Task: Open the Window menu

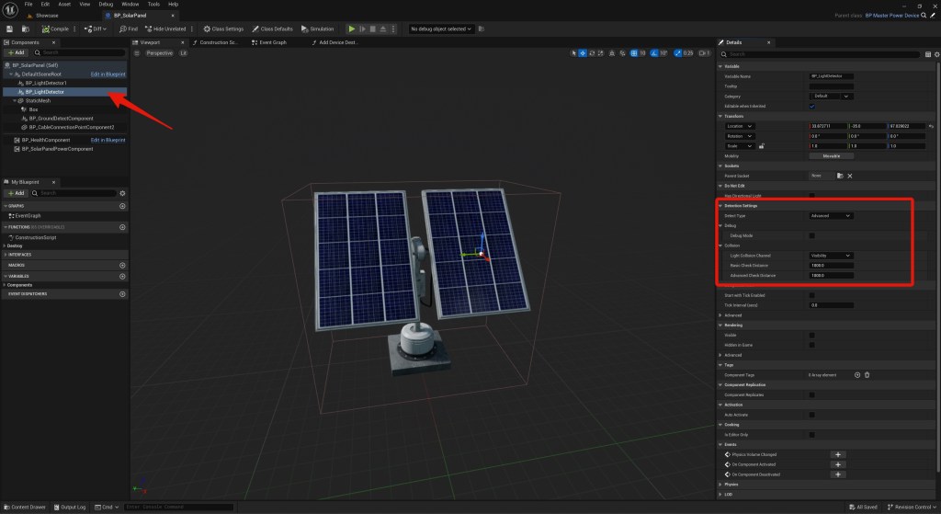Action: [130, 5]
